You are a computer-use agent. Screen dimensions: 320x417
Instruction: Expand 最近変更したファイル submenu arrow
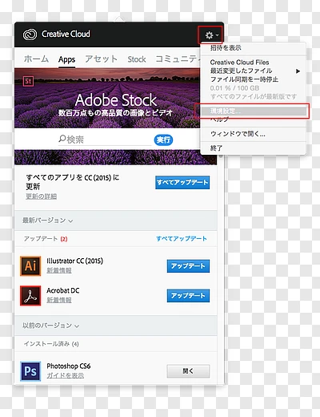point(298,71)
